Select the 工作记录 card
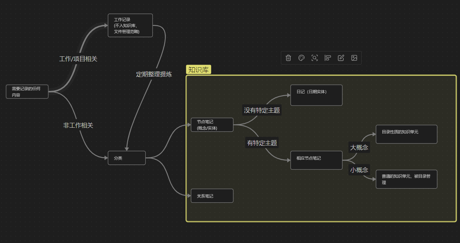This screenshot has height=243, width=460. tap(130, 26)
